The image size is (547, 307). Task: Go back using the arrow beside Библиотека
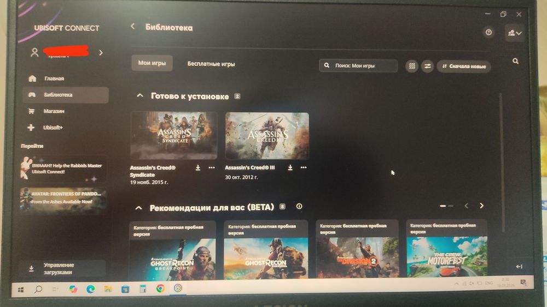coord(132,26)
